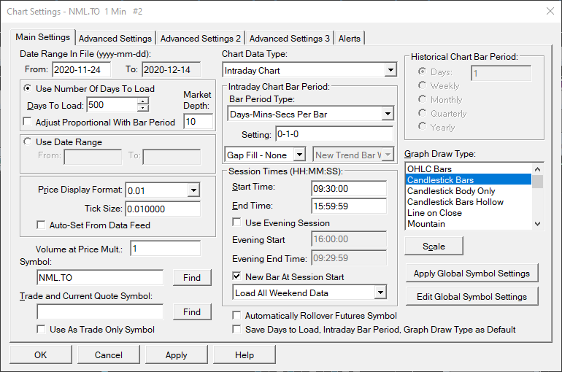562x372 pixels.
Task: Click the Trade and Current Quote Symbol field
Action: (100, 312)
